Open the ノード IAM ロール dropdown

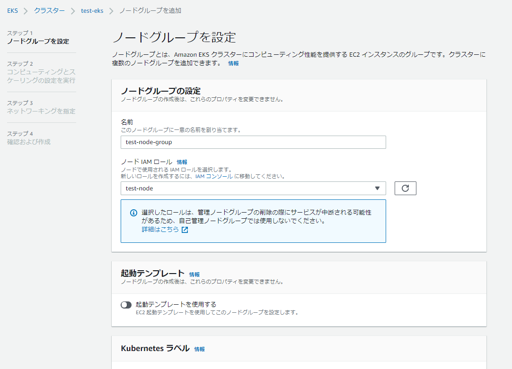(x=253, y=188)
